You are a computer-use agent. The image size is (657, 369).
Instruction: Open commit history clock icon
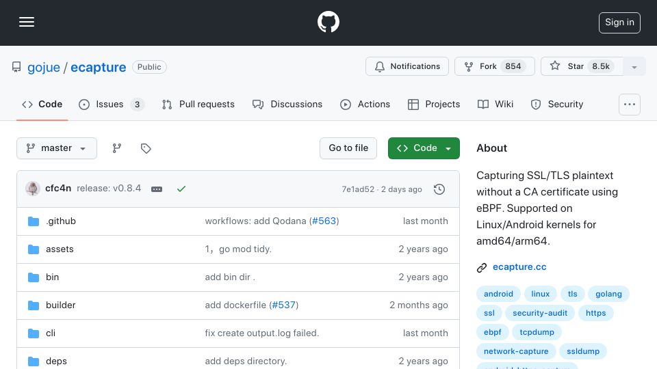(x=439, y=189)
